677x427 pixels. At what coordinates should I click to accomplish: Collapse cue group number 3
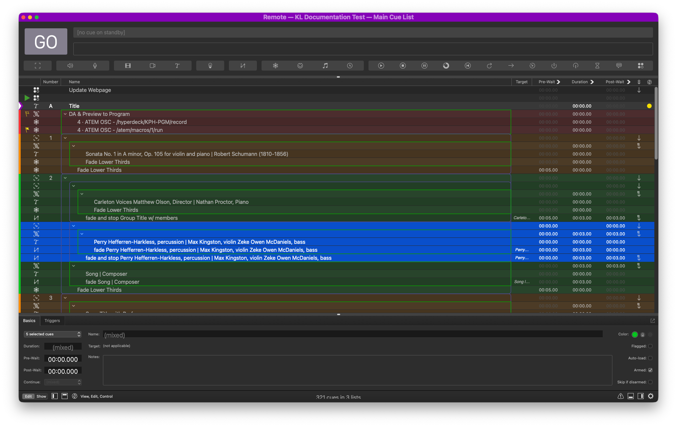point(65,298)
